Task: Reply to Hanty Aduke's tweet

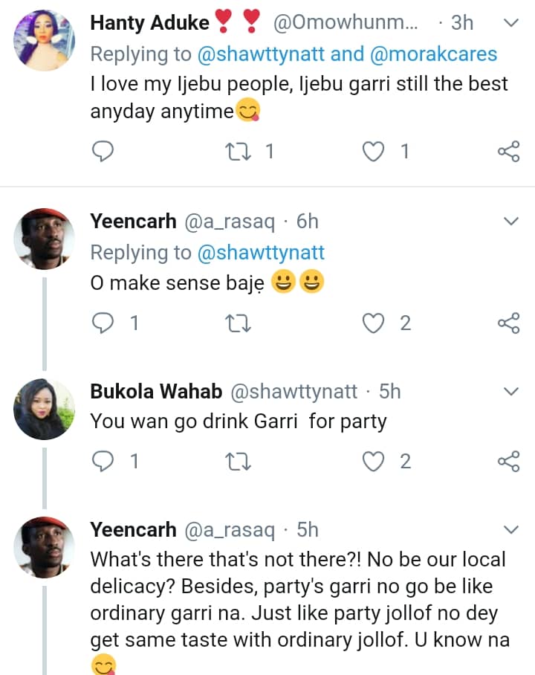Action: click(x=103, y=152)
